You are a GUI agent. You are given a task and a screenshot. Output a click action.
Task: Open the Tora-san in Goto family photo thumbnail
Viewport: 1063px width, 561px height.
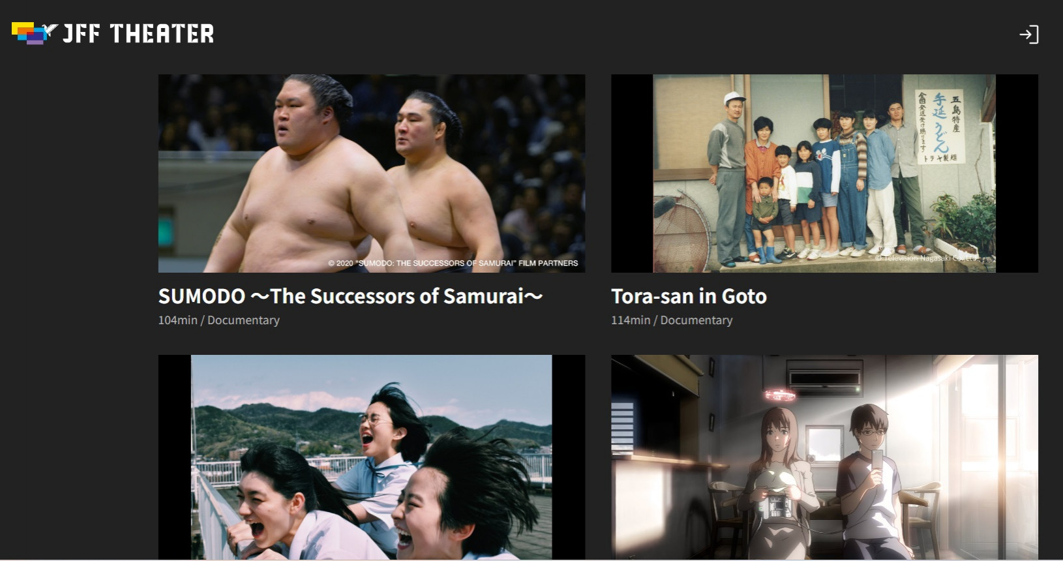click(824, 174)
